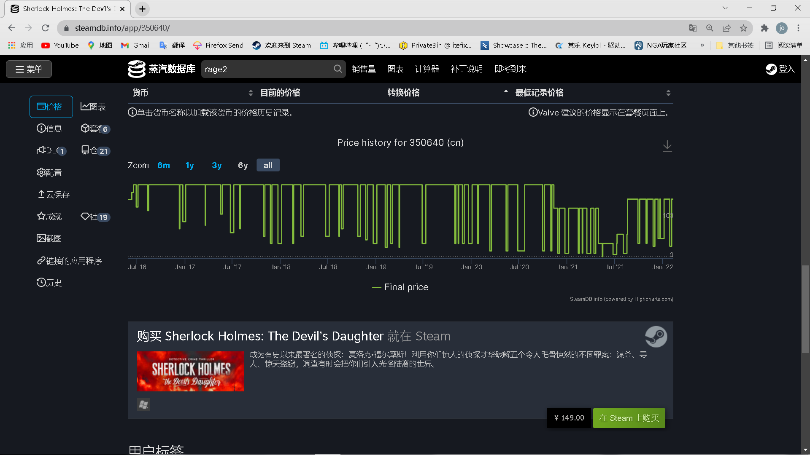Click the chart download arrow icon
Image resolution: width=810 pixels, height=455 pixels.
point(667,146)
